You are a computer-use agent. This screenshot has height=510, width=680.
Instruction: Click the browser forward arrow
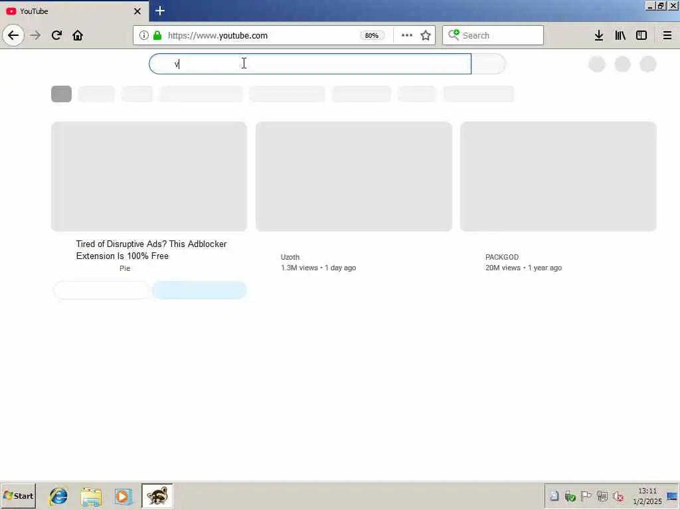(x=35, y=35)
